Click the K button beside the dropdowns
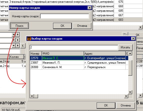Screen dimensions: 143x111 coord(23,46)
